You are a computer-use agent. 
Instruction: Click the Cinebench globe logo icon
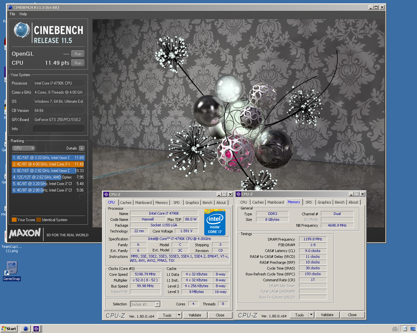point(22,30)
